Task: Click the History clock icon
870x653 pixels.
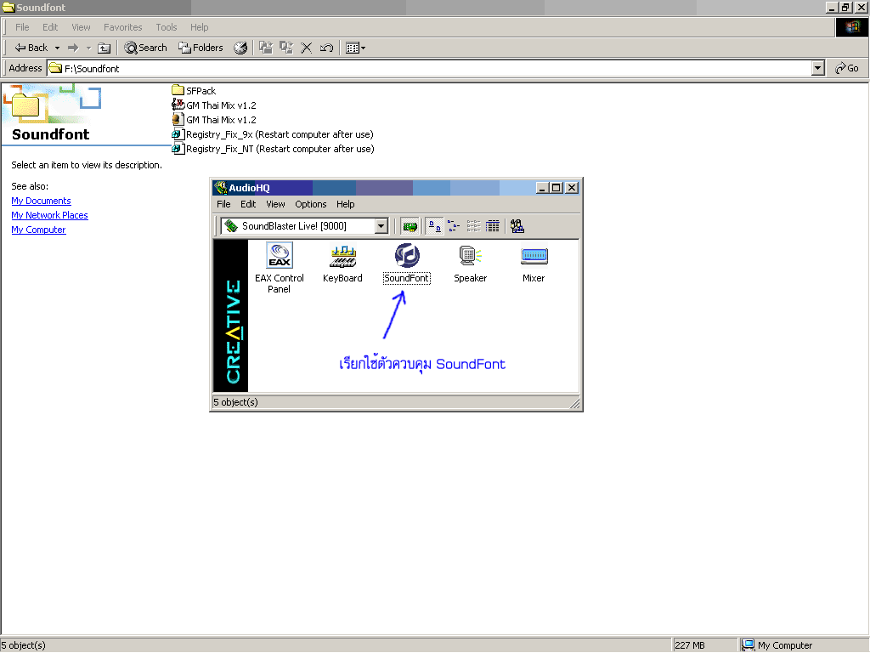Action: coord(240,48)
